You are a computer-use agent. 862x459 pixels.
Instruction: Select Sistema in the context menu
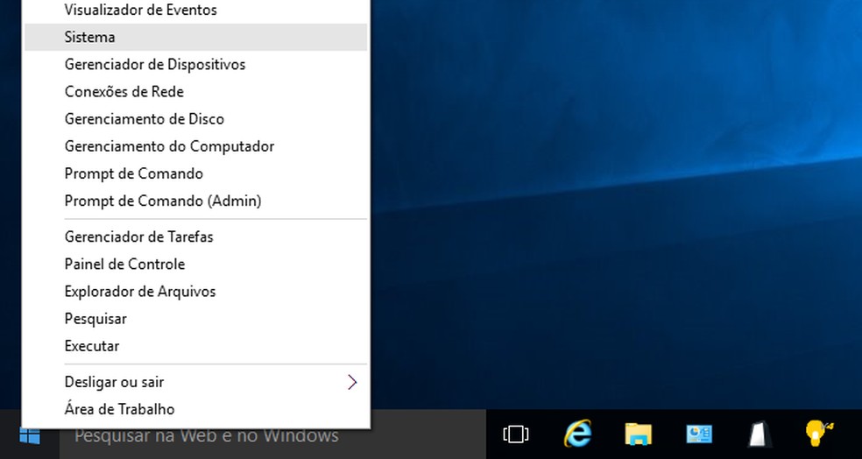click(x=195, y=37)
